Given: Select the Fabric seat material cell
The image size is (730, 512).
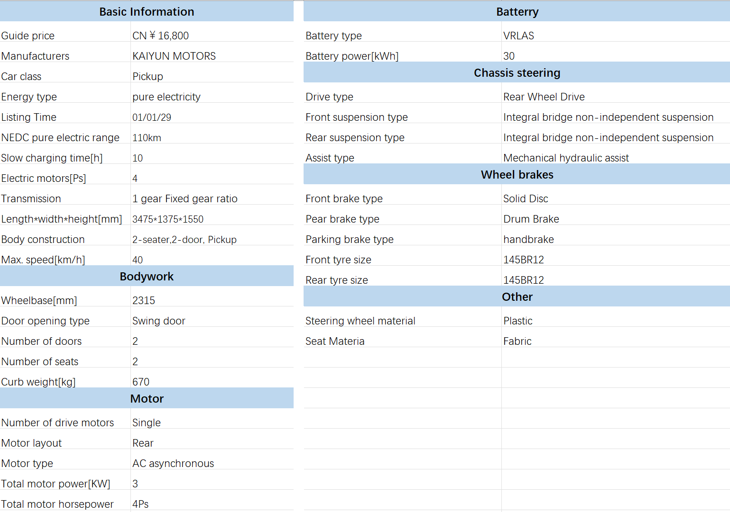Looking at the screenshot, I should (x=517, y=341).
